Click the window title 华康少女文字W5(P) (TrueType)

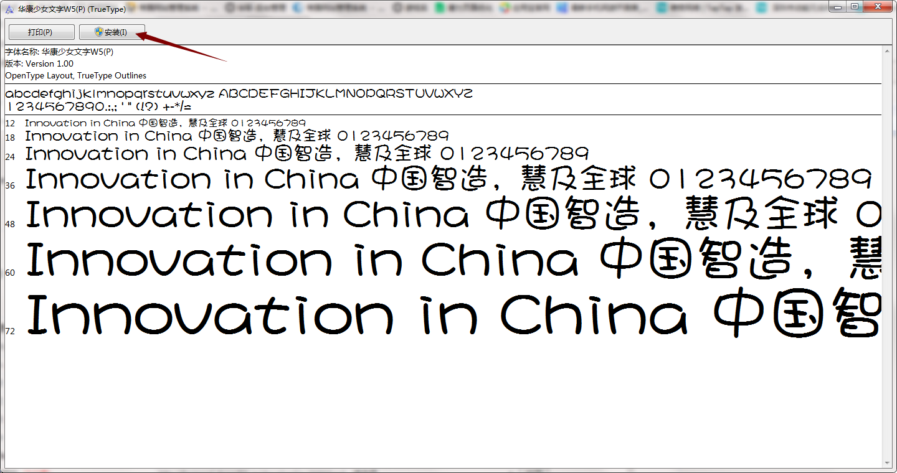tap(72, 9)
